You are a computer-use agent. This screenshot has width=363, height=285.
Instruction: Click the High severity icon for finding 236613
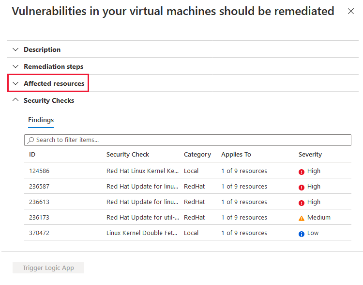(301, 203)
